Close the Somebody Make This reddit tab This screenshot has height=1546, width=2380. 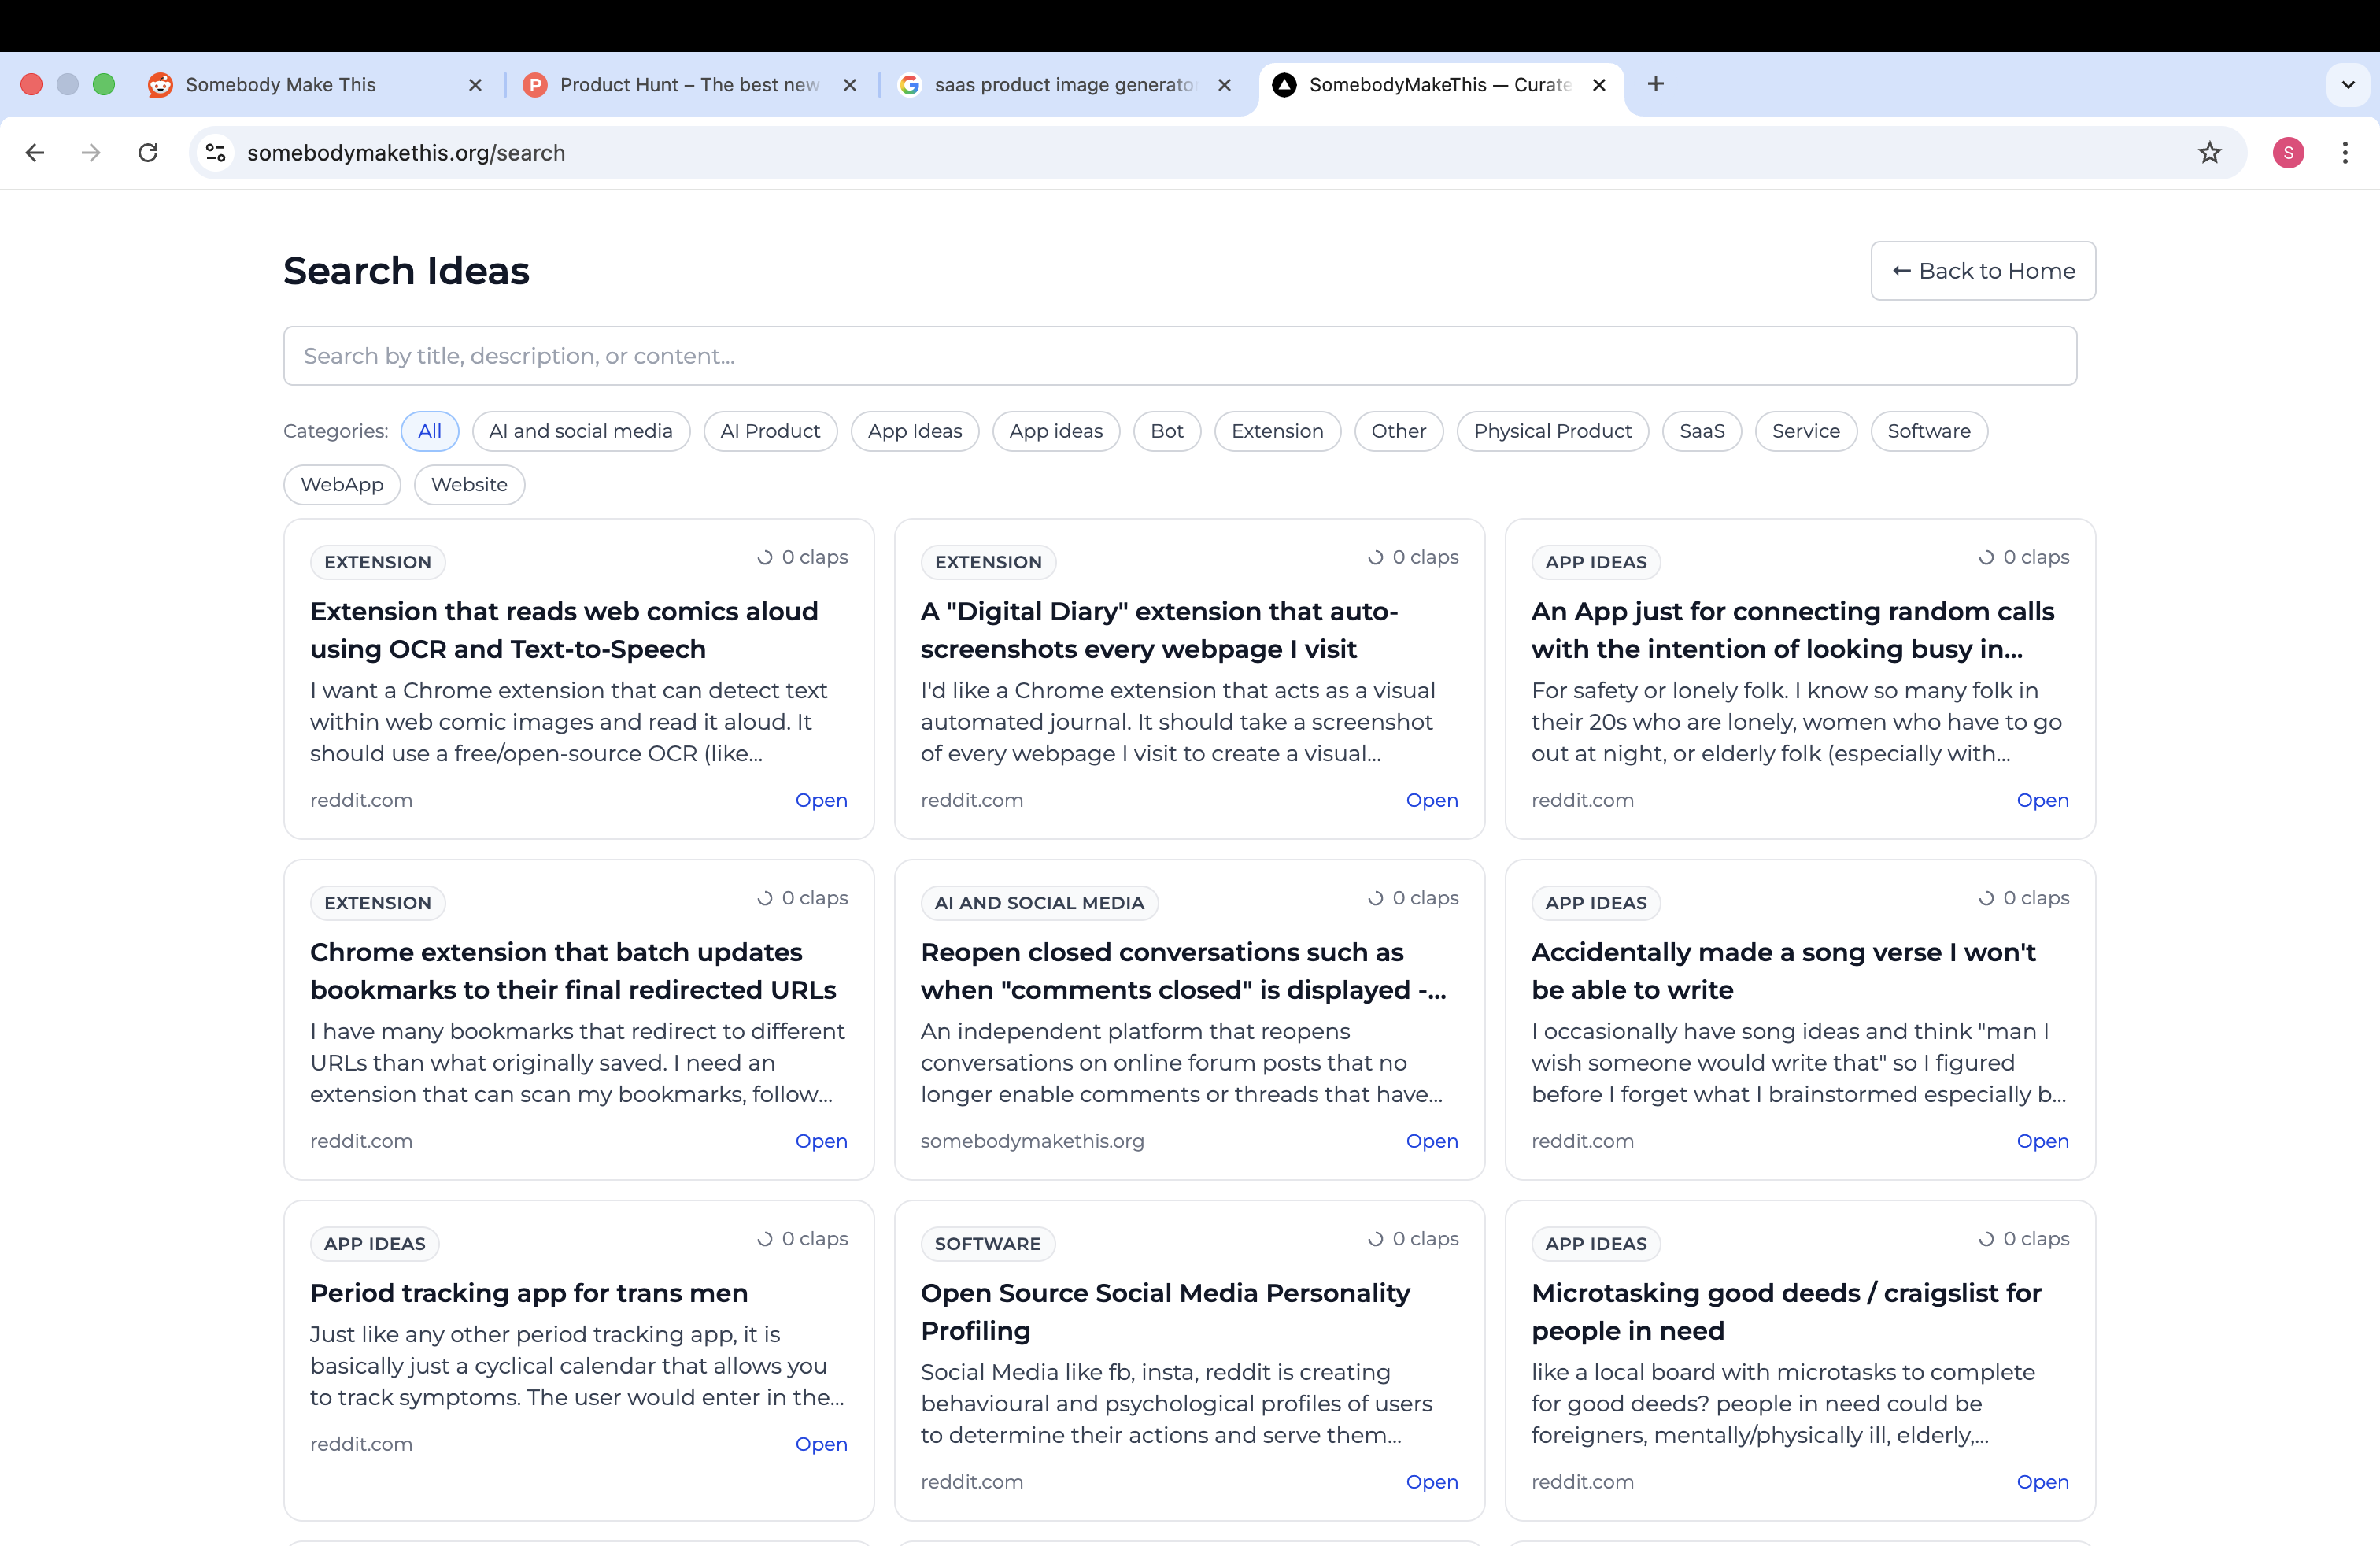pyautogui.click(x=475, y=85)
